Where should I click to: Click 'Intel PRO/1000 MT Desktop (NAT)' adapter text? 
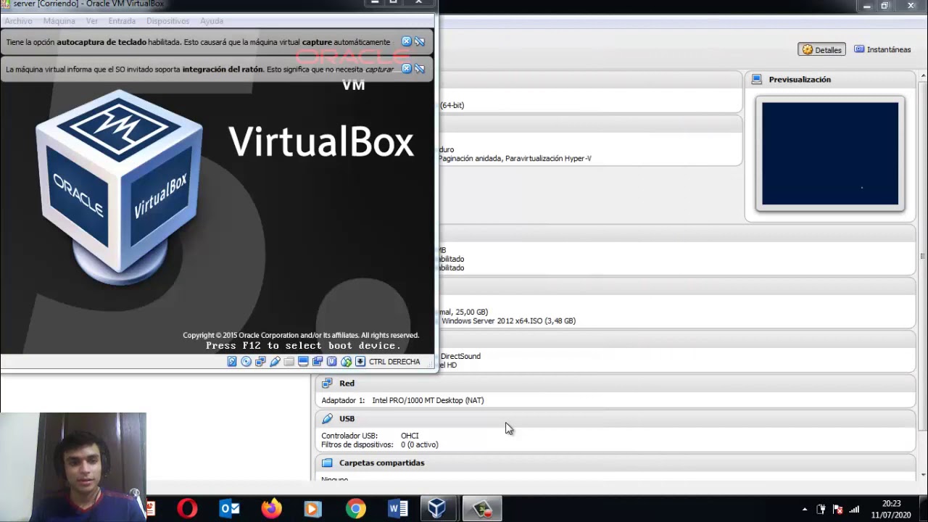[x=428, y=400]
